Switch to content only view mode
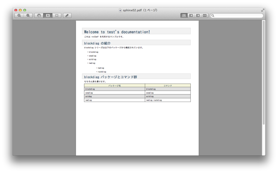Viewport: 278px width, 173px height. [184, 16]
